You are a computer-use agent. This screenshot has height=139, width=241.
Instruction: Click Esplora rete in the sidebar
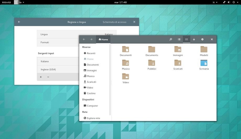93,118
